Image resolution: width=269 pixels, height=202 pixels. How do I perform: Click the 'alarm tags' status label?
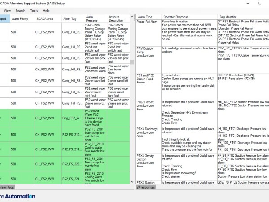(x=7, y=187)
